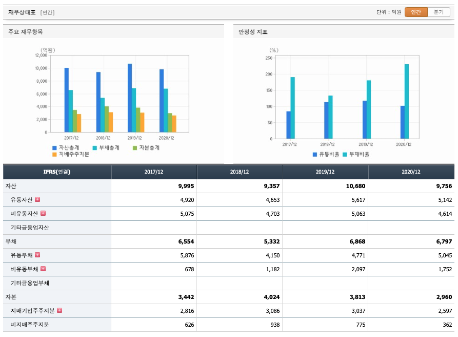Toggle 부채총계 legend teal swatch
The image size is (458, 337).
click(95, 148)
